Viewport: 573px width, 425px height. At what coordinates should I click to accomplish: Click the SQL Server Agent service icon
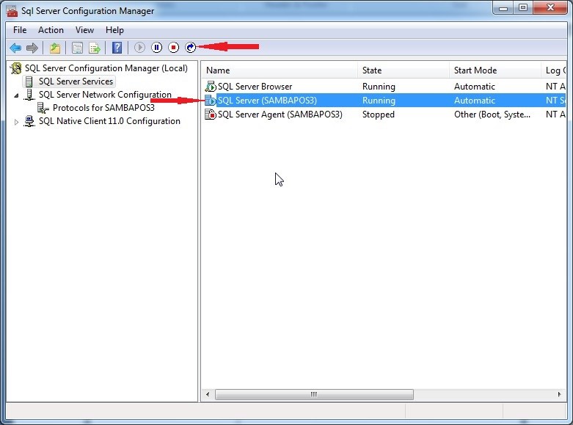tap(211, 114)
